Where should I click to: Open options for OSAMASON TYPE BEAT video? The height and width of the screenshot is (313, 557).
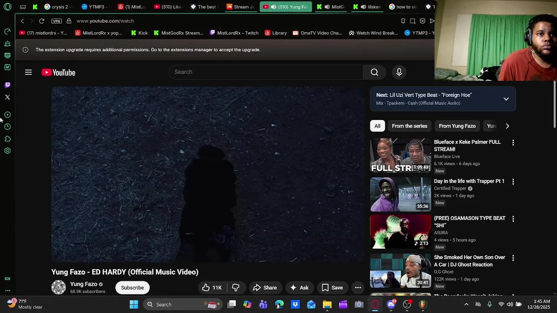coord(513,219)
